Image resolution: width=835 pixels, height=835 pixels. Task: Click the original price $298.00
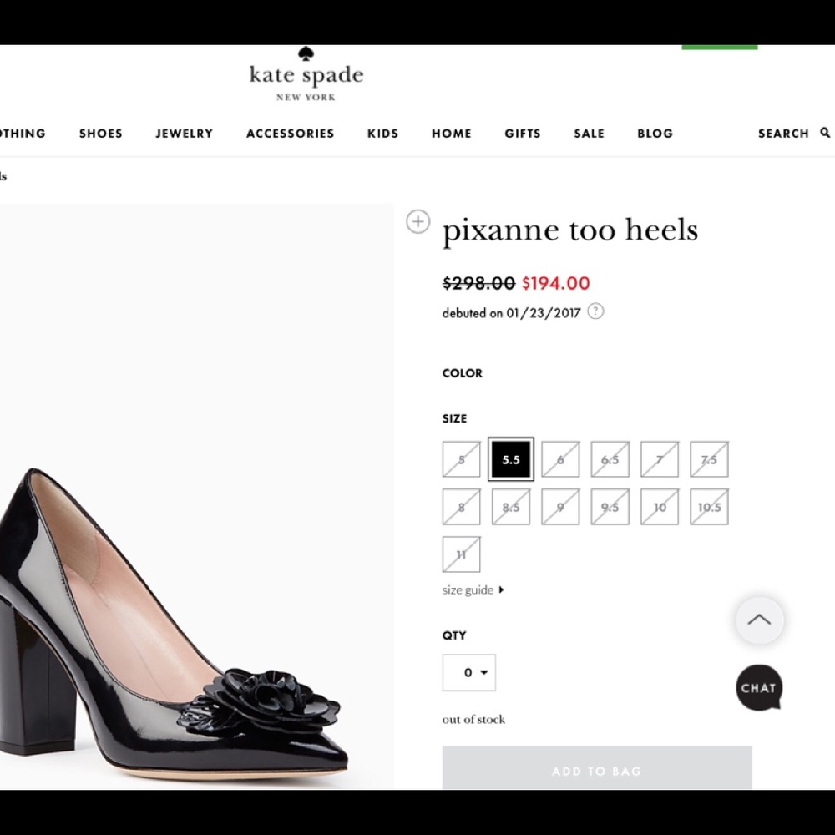pos(478,283)
